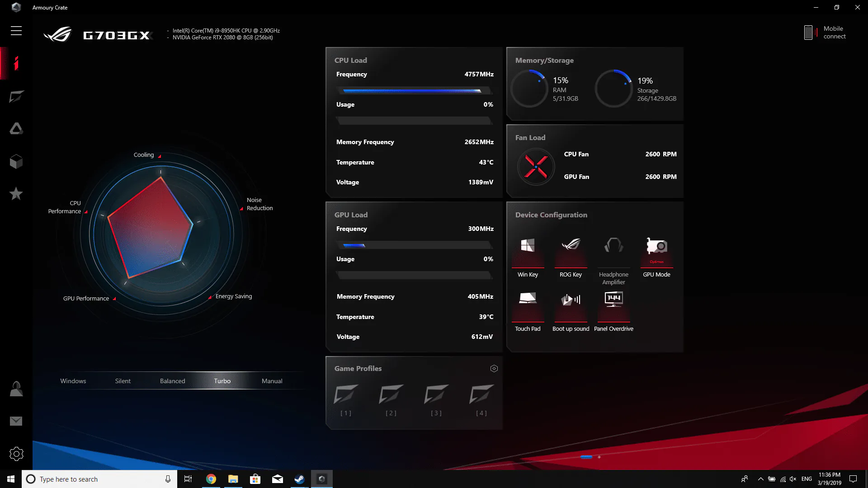
Task: Open Chrome from the taskbar
Action: pyautogui.click(x=211, y=479)
